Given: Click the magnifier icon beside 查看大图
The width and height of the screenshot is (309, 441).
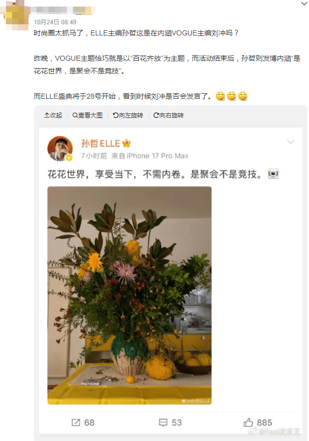Looking at the screenshot, I should pos(75,115).
